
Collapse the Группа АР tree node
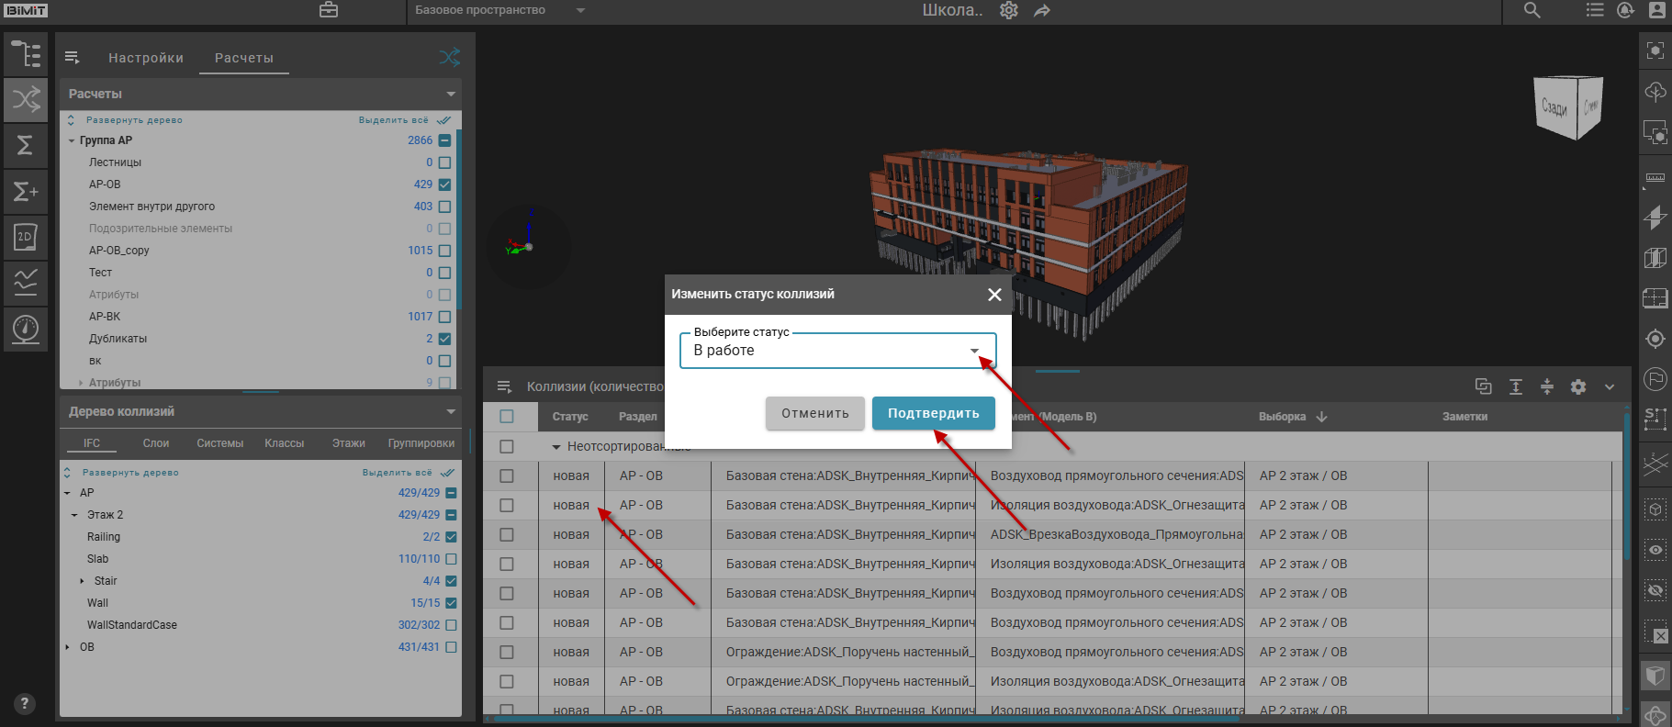72,140
